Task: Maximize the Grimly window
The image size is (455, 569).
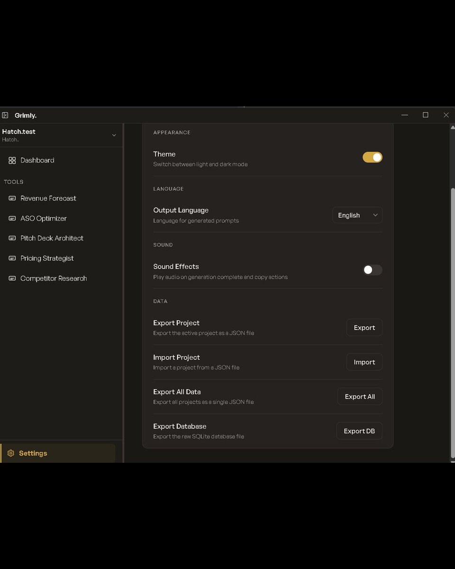Action: click(x=426, y=115)
